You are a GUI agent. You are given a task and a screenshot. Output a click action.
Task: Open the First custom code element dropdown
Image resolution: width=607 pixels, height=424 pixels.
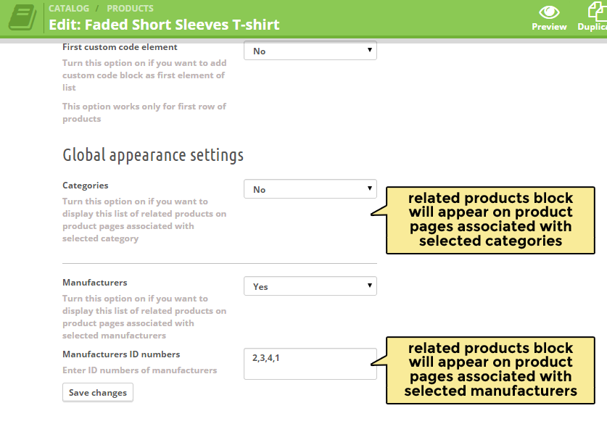310,51
